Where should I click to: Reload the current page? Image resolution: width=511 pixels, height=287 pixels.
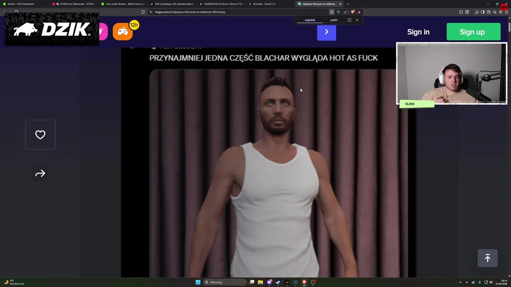click(16, 12)
